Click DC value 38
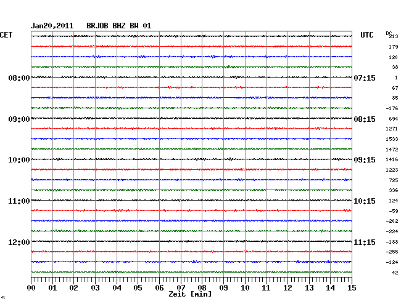The height and width of the screenshot is (304, 401). pos(395,67)
